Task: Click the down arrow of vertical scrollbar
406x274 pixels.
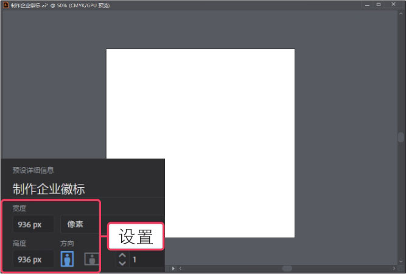Action: (x=401, y=262)
